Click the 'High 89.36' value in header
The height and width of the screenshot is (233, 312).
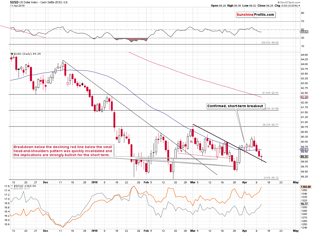[234, 6]
